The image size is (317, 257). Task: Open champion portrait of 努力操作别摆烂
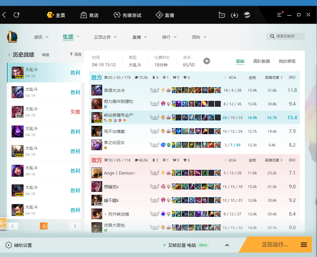tap(97, 104)
